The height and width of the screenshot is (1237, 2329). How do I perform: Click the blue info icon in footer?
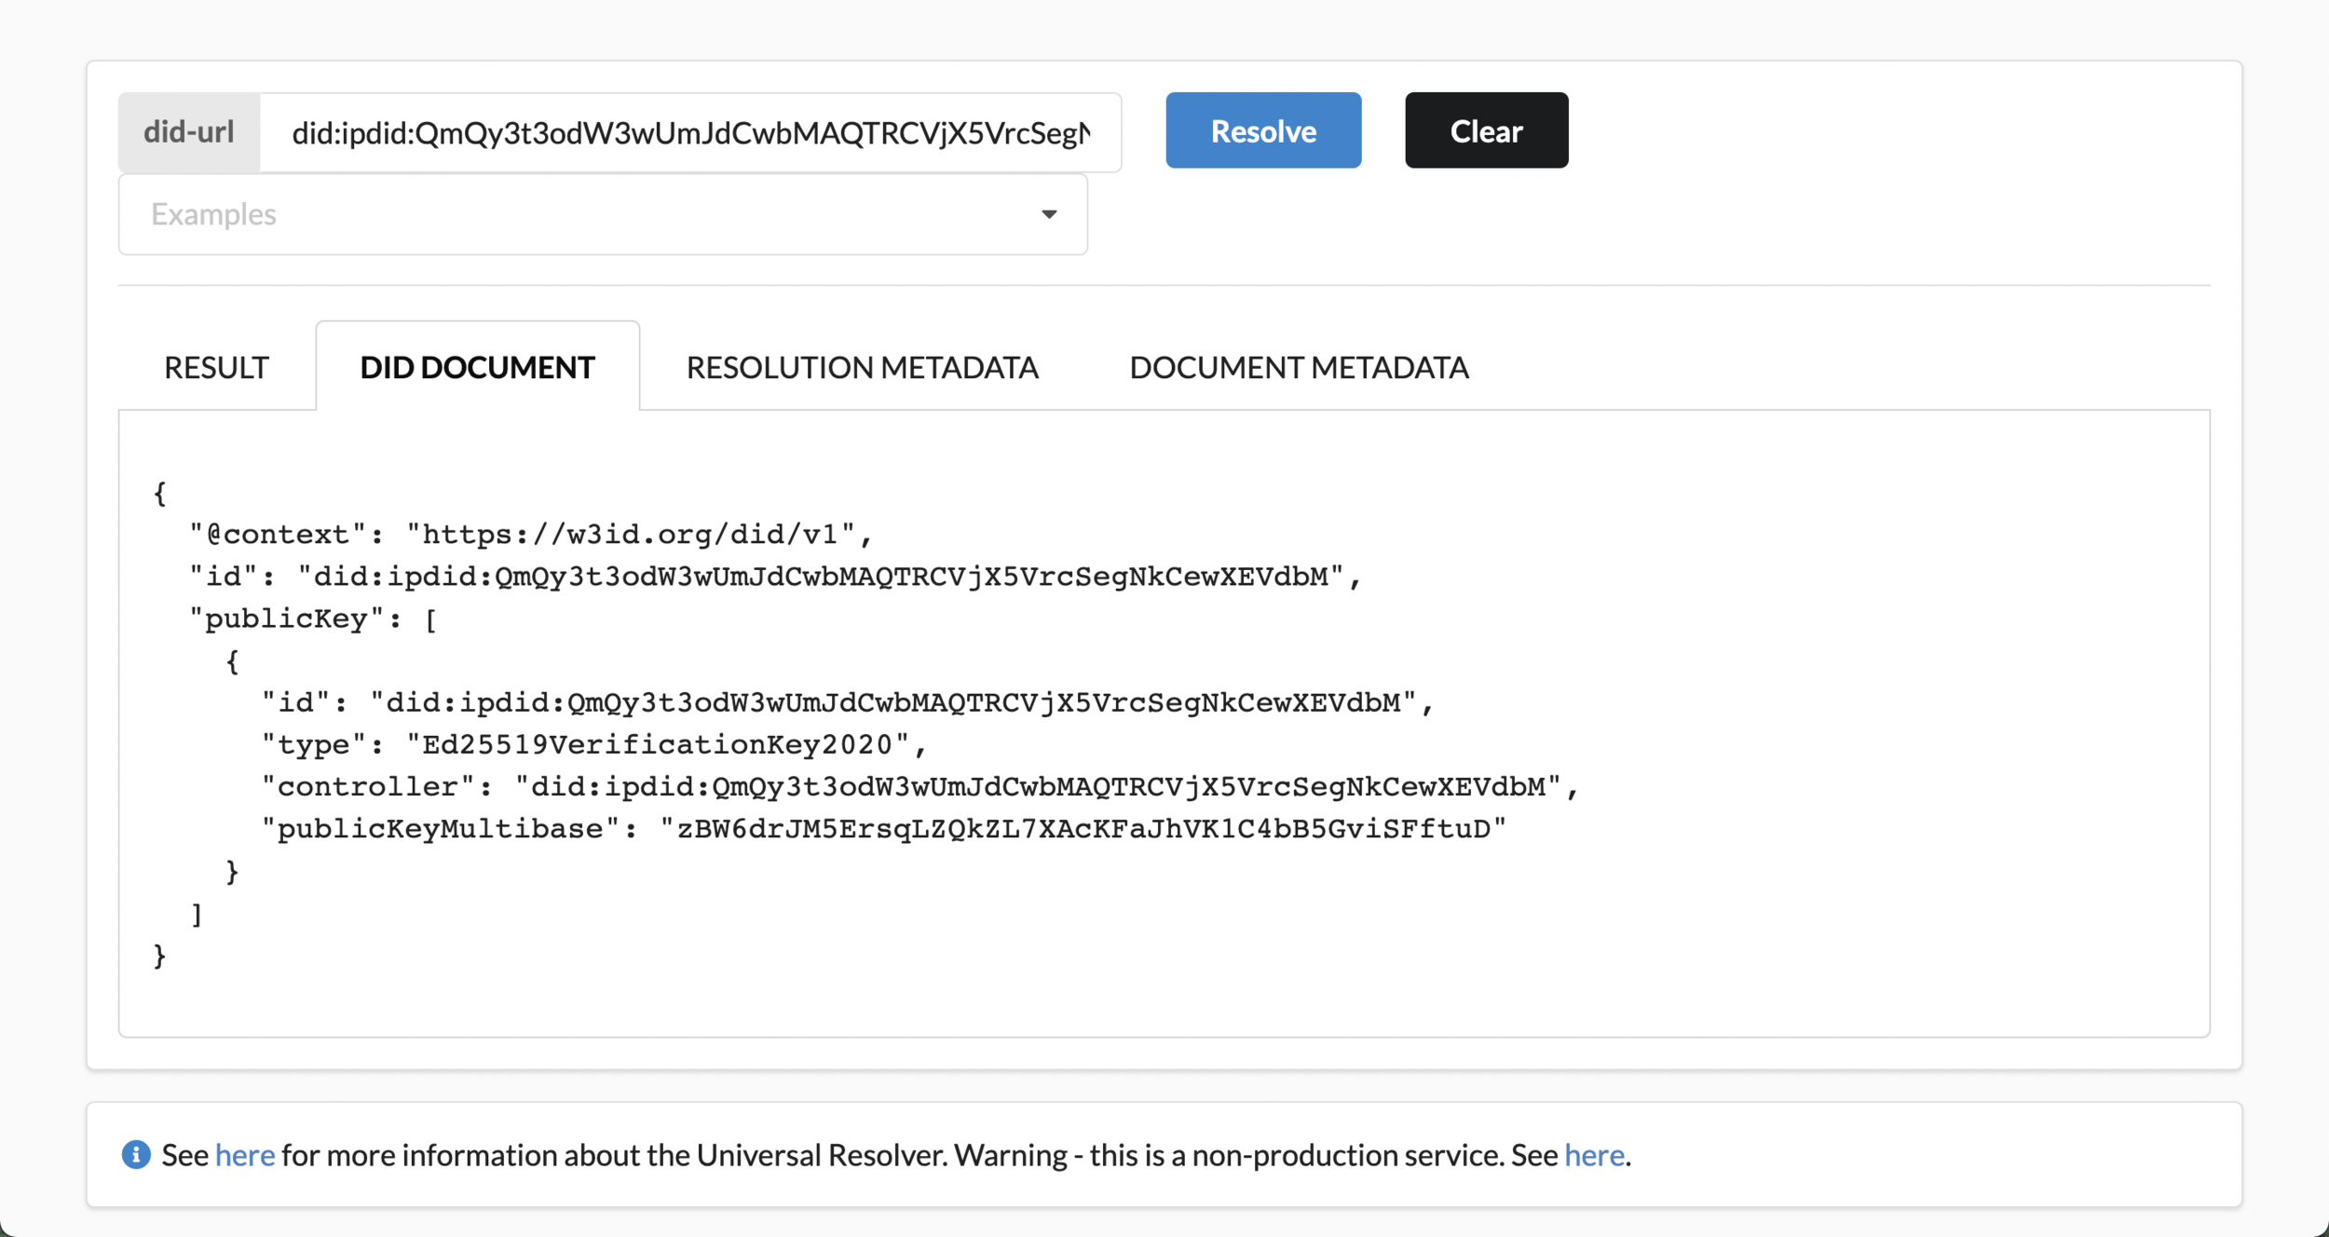click(136, 1154)
